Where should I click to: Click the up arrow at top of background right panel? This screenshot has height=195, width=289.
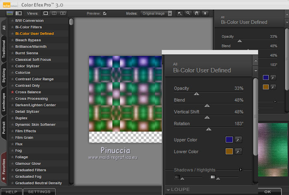(x=287, y=14)
